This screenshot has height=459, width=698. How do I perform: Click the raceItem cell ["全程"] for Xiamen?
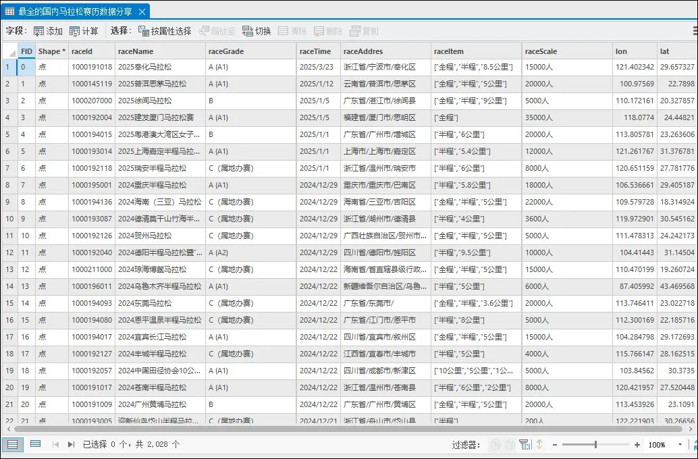[x=477, y=117]
